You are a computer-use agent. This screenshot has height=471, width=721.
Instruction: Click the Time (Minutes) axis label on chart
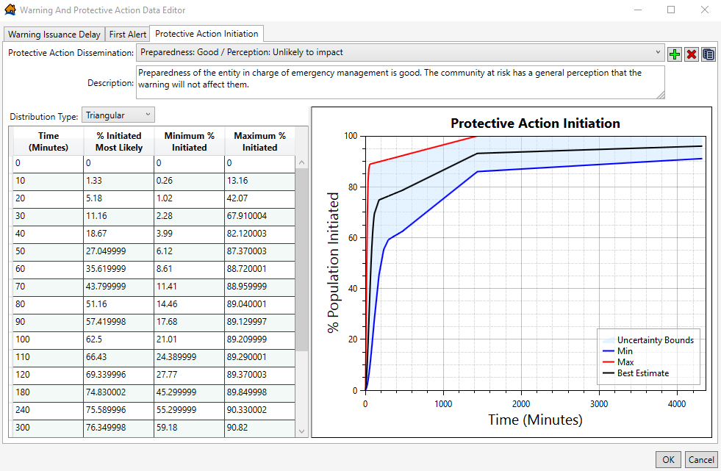pos(535,420)
